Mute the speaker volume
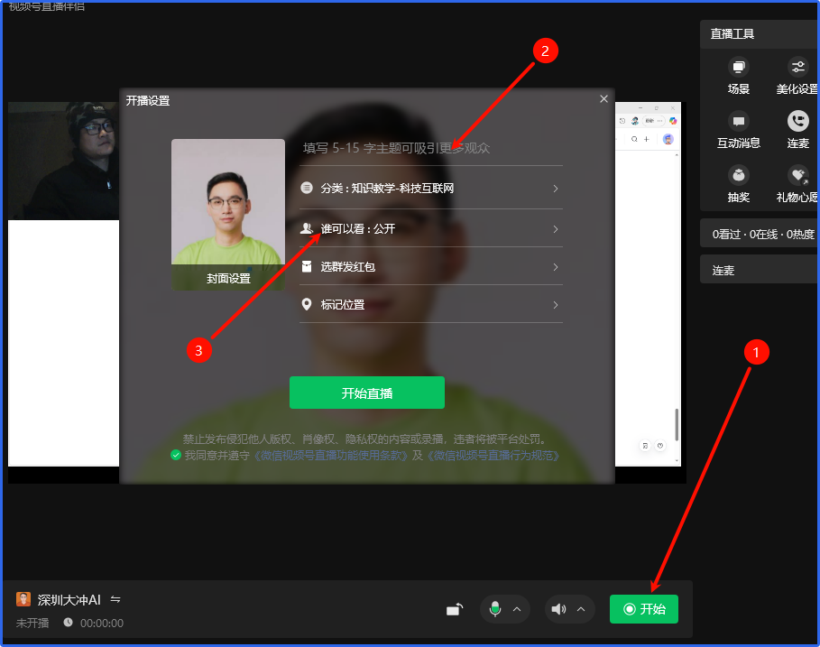820x647 pixels. coord(559,609)
